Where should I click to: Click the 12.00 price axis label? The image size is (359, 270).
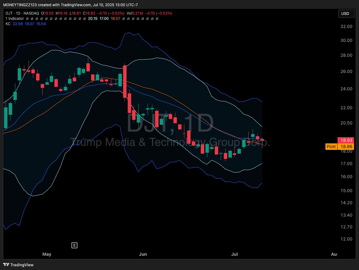(346, 239)
